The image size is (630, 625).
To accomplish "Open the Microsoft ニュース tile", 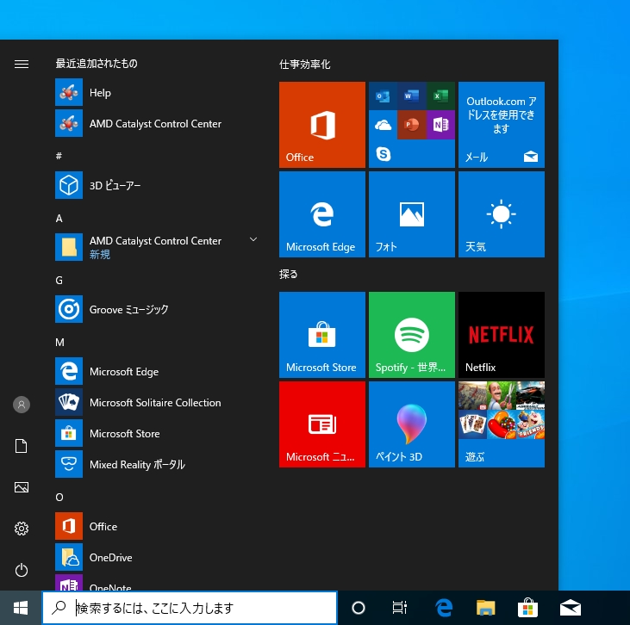I will point(322,424).
